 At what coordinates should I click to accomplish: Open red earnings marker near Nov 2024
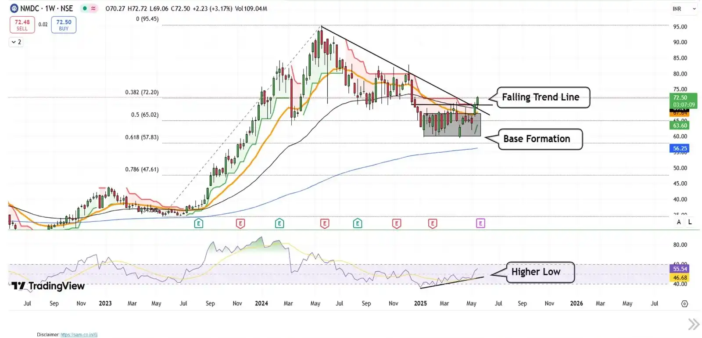tap(397, 223)
